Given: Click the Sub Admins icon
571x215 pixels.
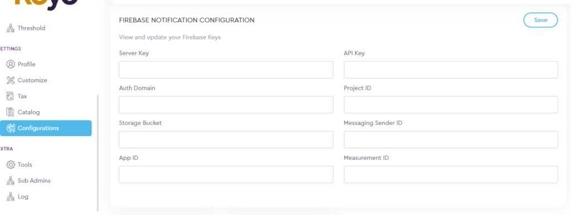Looking at the screenshot, I should point(11,181).
